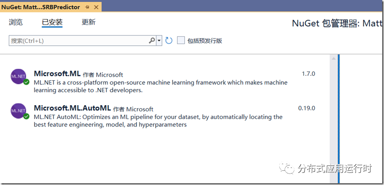This screenshot has width=384, height=185.
Task: Close the NuGet document tab
Action: pyautogui.click(x=96, y=8)
